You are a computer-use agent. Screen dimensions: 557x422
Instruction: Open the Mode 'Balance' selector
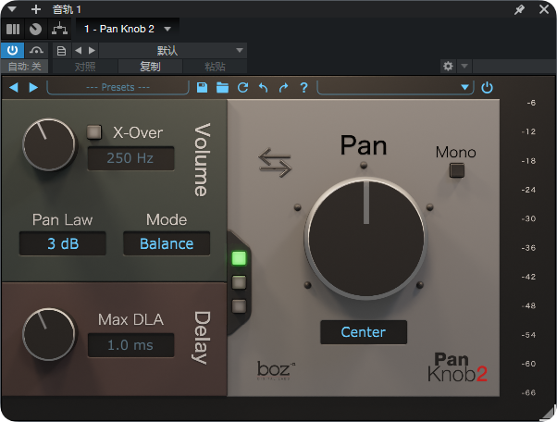point(167,243)
